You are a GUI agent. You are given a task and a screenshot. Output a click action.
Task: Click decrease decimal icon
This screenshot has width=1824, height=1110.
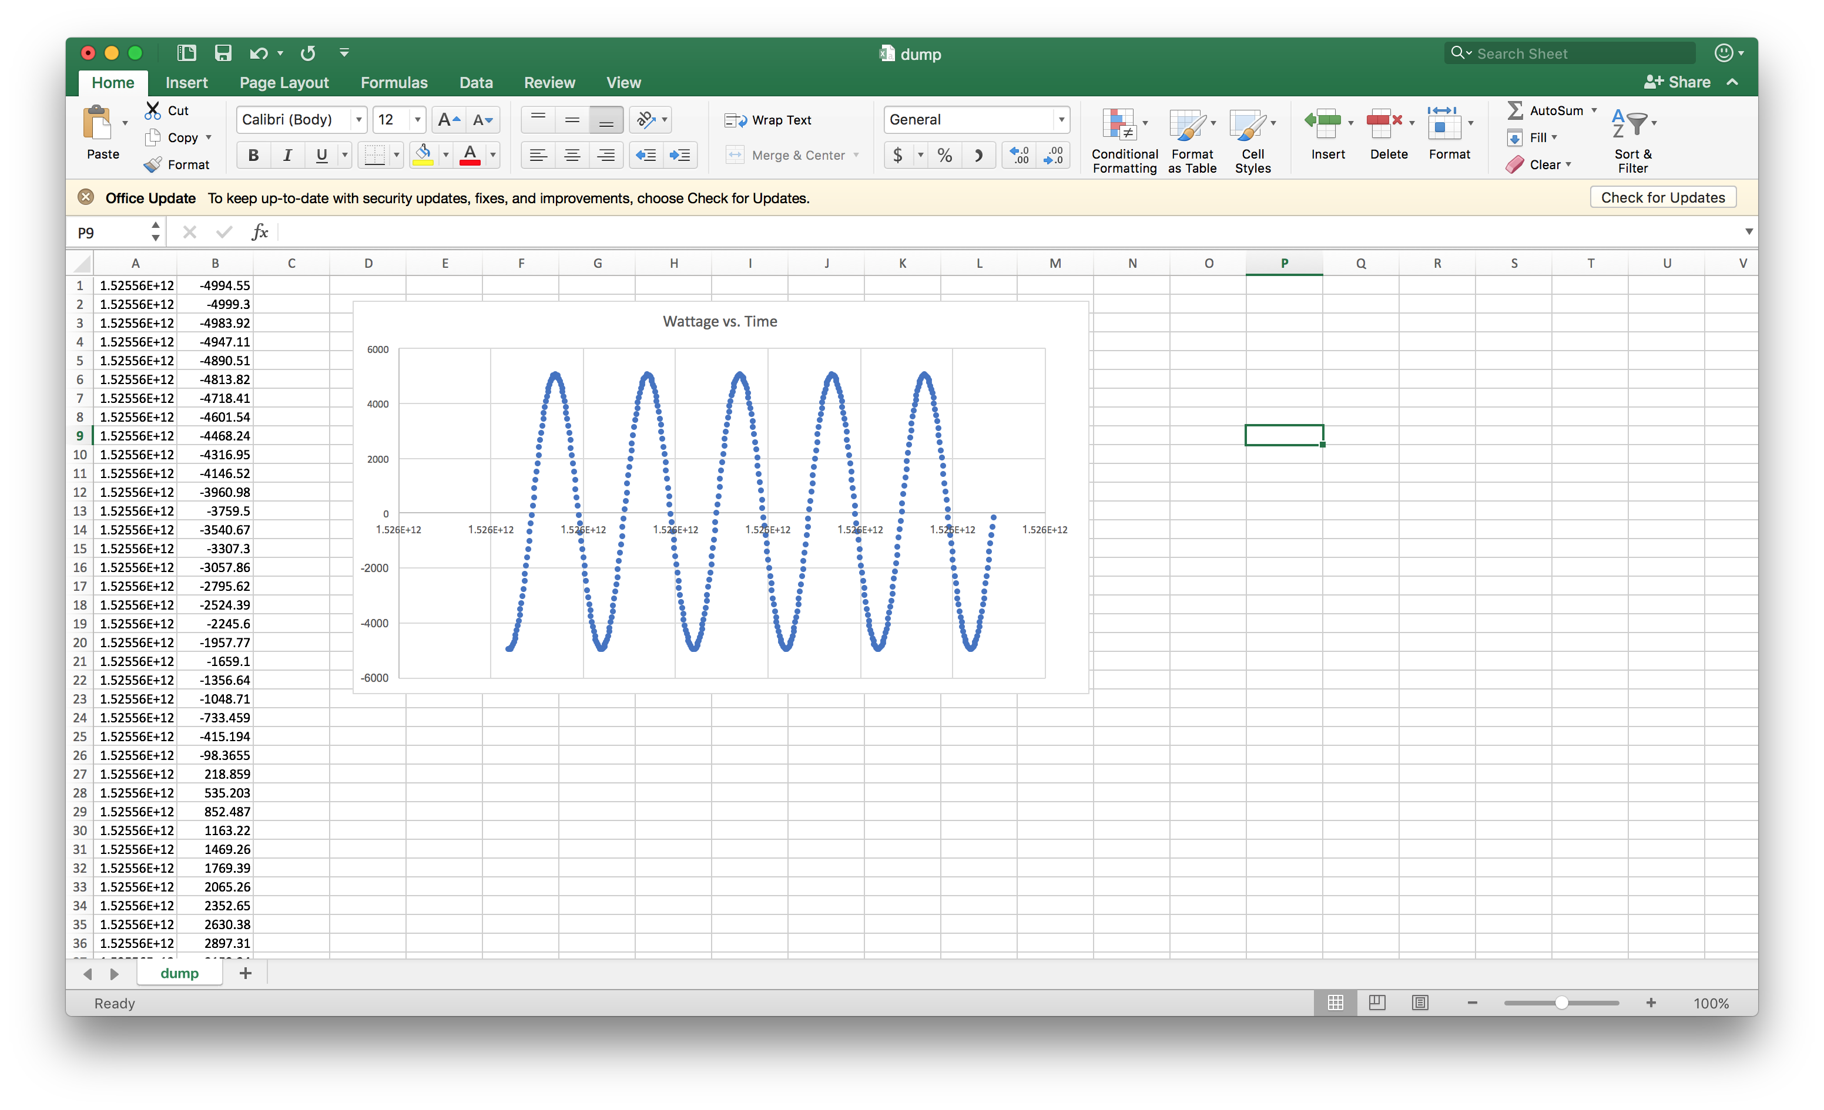[1054, 154]
